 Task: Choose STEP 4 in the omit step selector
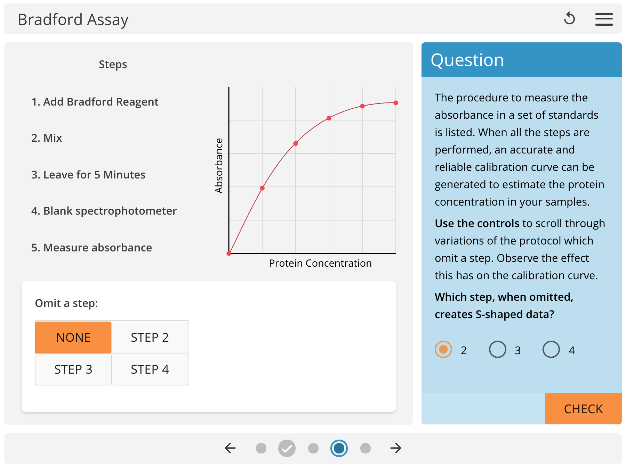point(150,369)
